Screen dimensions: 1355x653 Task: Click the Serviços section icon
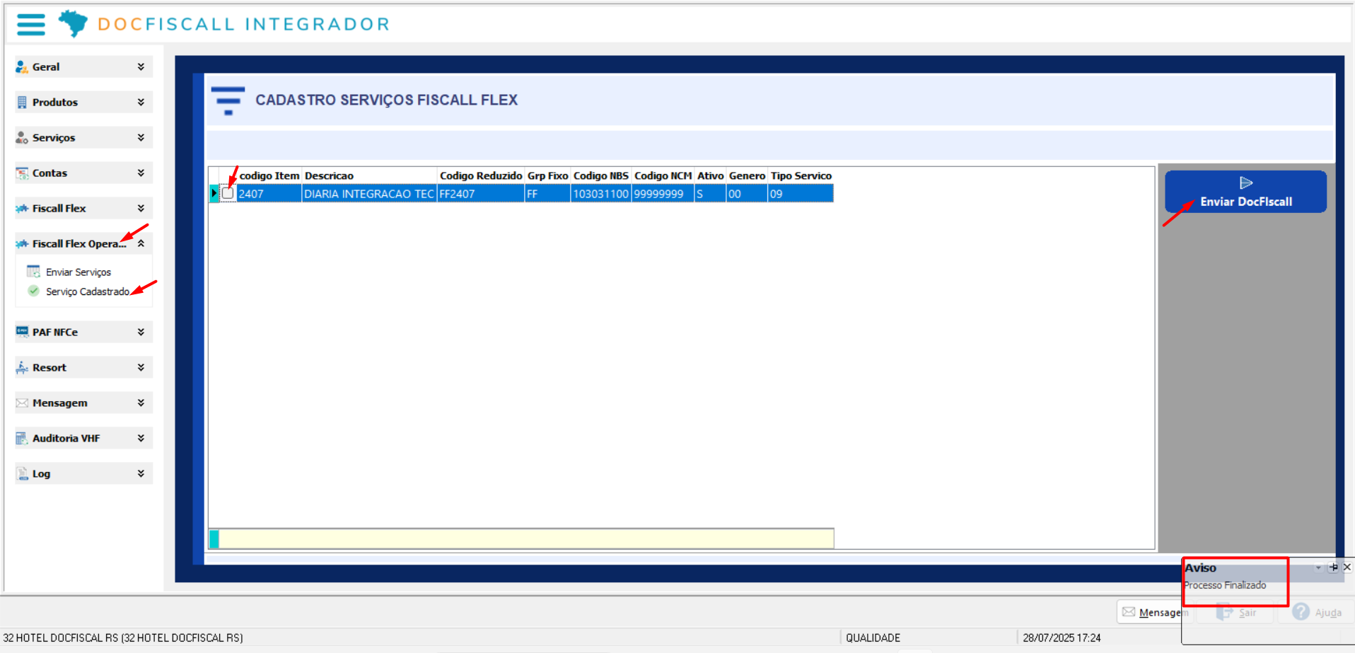coord(22,138)
